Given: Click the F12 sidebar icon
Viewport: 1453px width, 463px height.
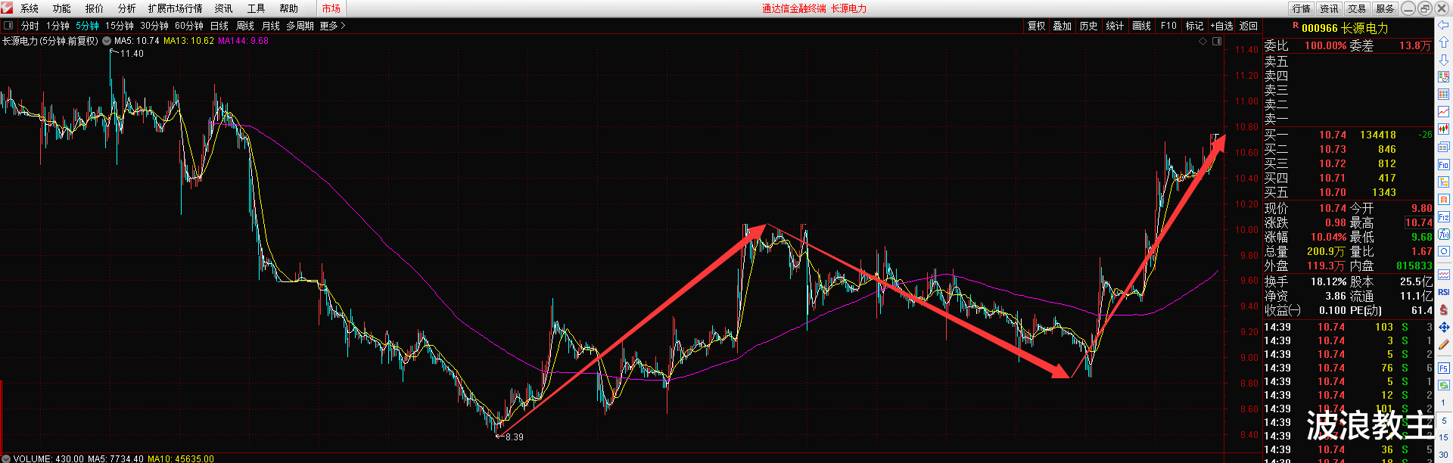Looking at the screenshot, I should (1444, 217).
